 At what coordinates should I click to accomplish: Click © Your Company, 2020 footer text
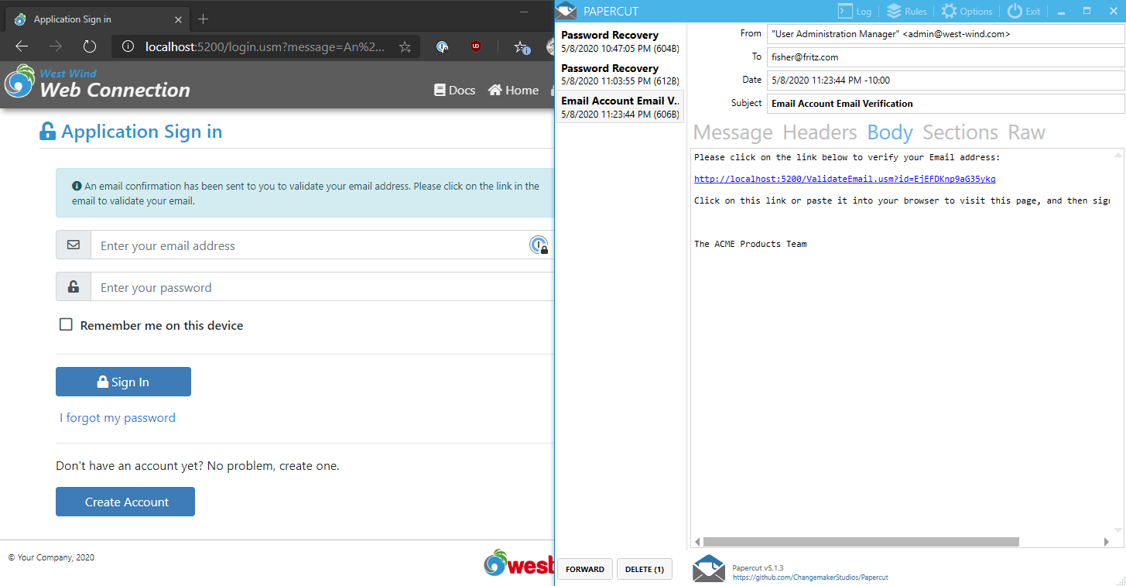click(51, 557)
